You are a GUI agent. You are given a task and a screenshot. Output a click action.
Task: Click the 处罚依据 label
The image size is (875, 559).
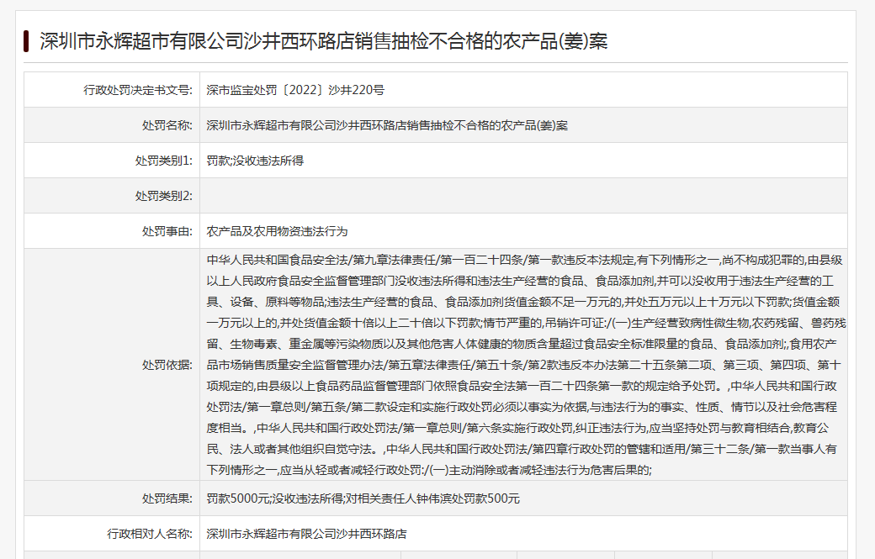pyautogui.click(x=167, y=365)
